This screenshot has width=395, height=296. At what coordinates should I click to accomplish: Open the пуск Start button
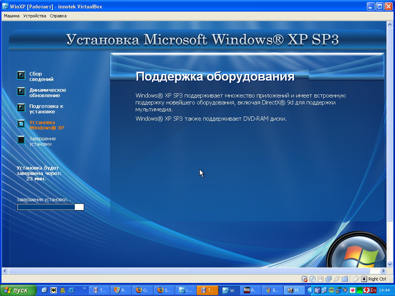pos(18,290)
